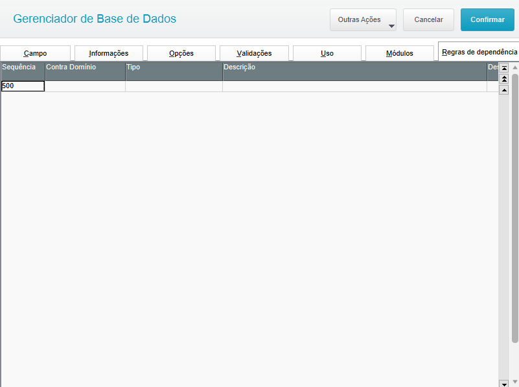The width and height of the screenshot is (519, 387).
Task: Click the single up arrow grid icon
Action: coord(504,90)
